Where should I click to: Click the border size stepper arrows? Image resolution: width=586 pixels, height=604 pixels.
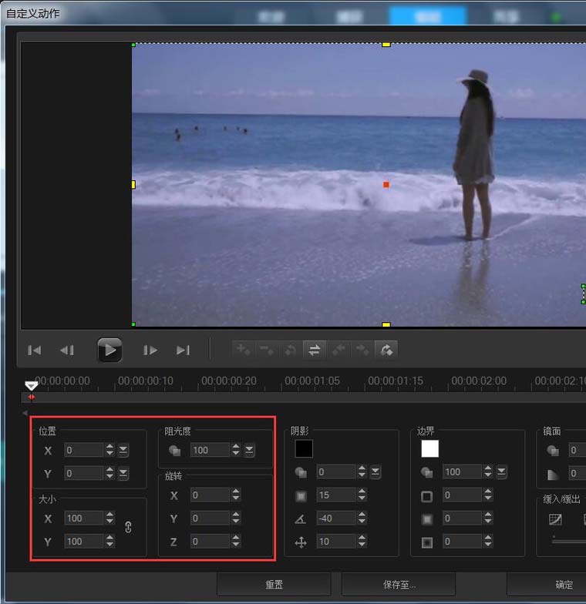point(488,495)
